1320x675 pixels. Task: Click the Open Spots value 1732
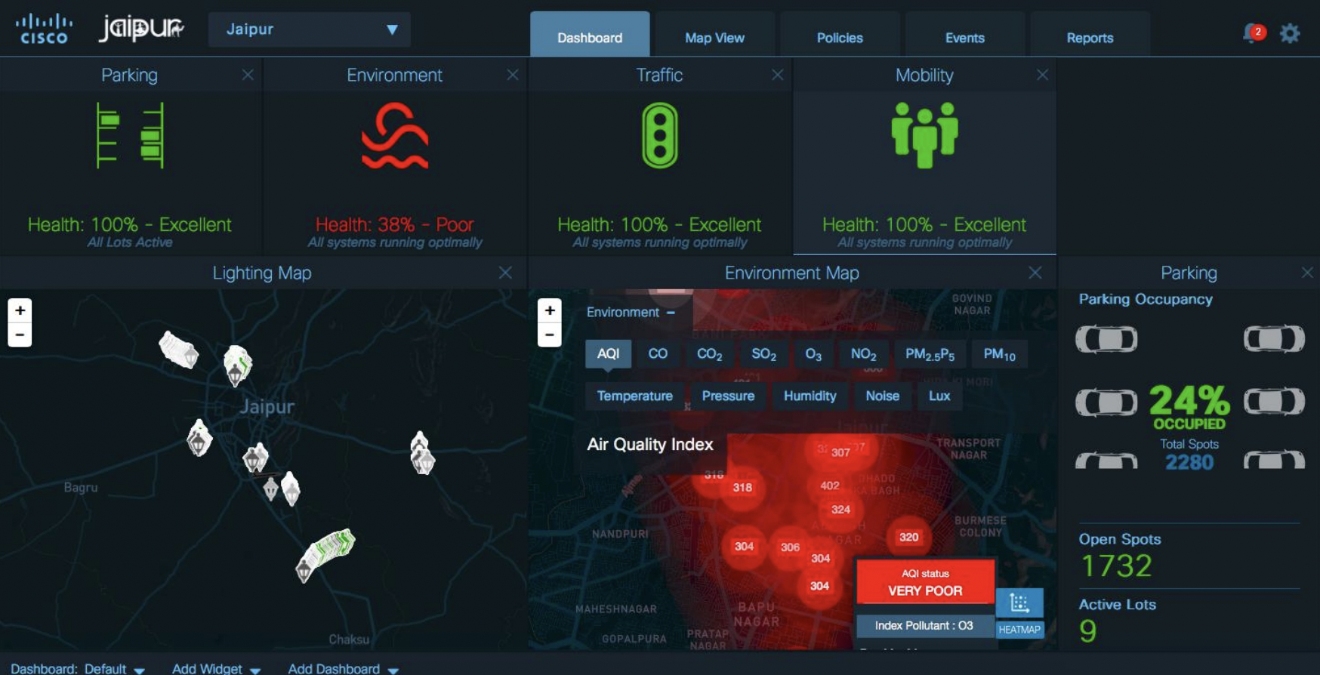coord(1117,566)
